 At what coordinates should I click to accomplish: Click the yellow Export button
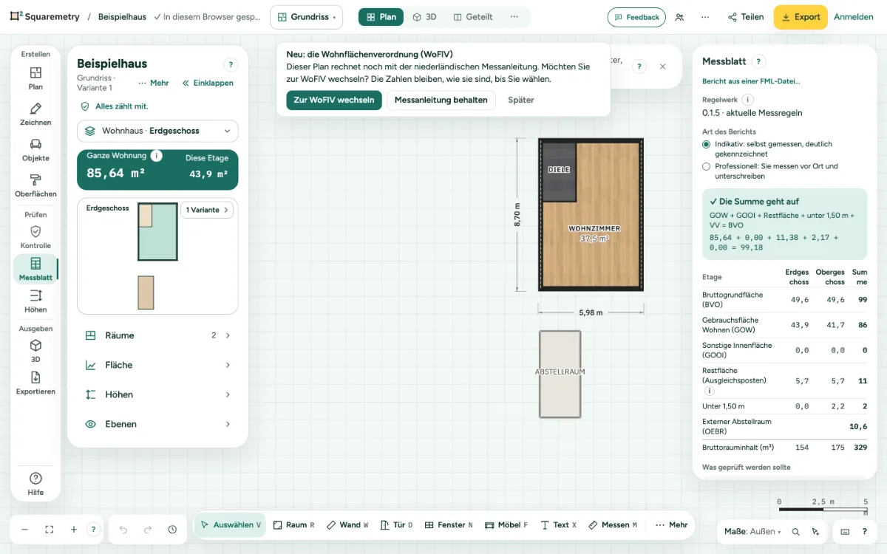click(x=801, y=17)
